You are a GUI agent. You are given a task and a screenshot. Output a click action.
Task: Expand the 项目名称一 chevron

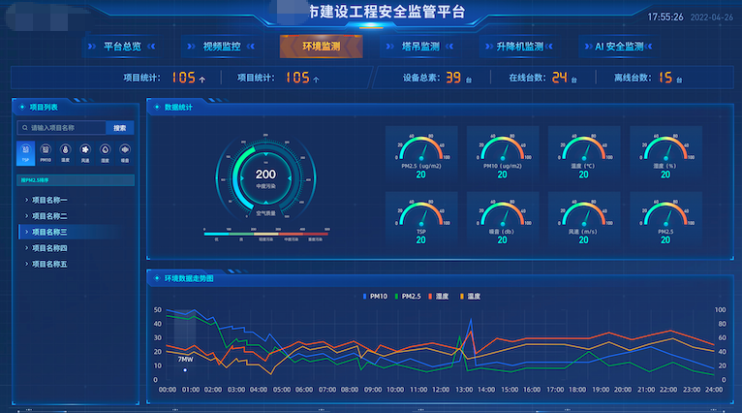26,200
